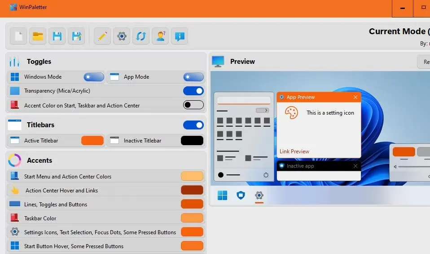Minimize the WinPaletter window
The image size is (430, 254).
coord(403,8)
